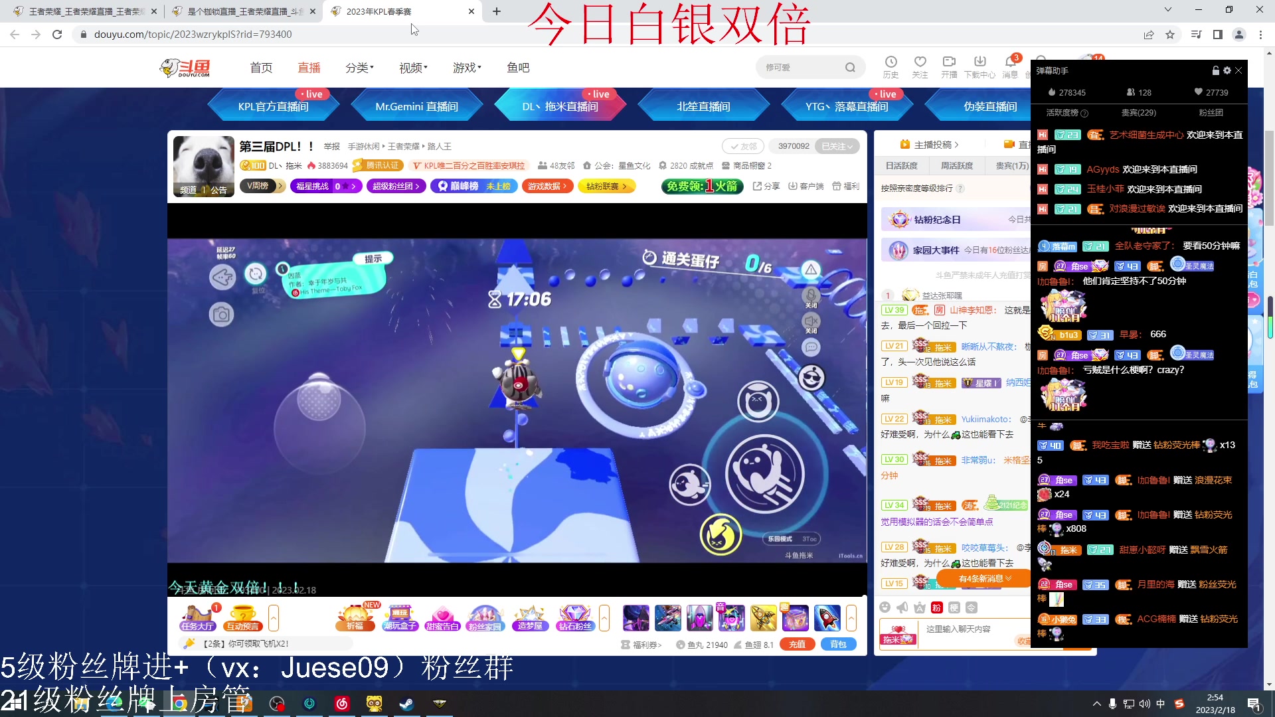Bookmark page with Chrome star icon
The height and width of the screenshot is (717, 1275).
[x=1170, y=35]
